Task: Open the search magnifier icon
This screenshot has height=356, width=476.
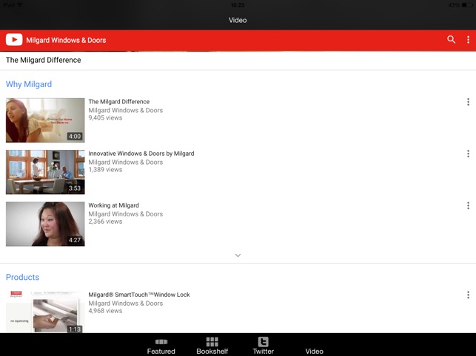Action: 451,39
